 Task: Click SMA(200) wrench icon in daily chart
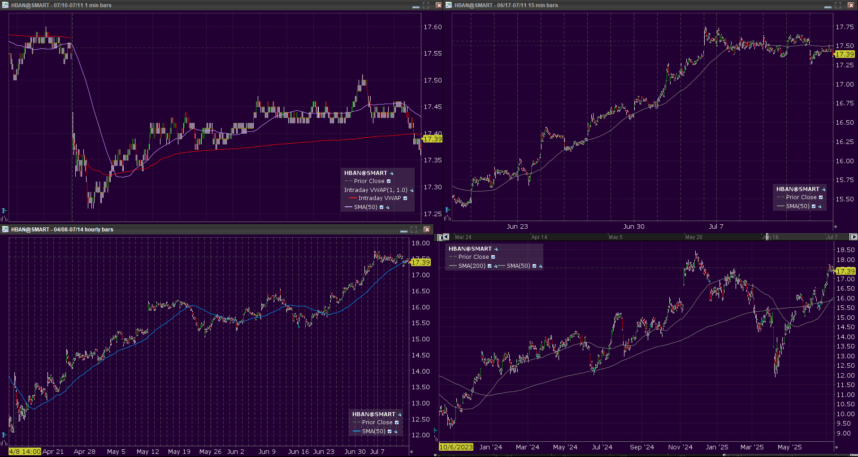(495, 266)
